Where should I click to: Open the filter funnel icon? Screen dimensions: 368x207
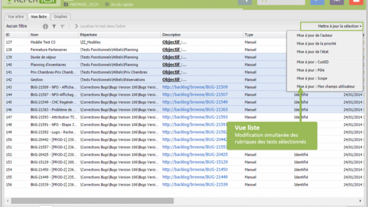click(x=54, y=26)
